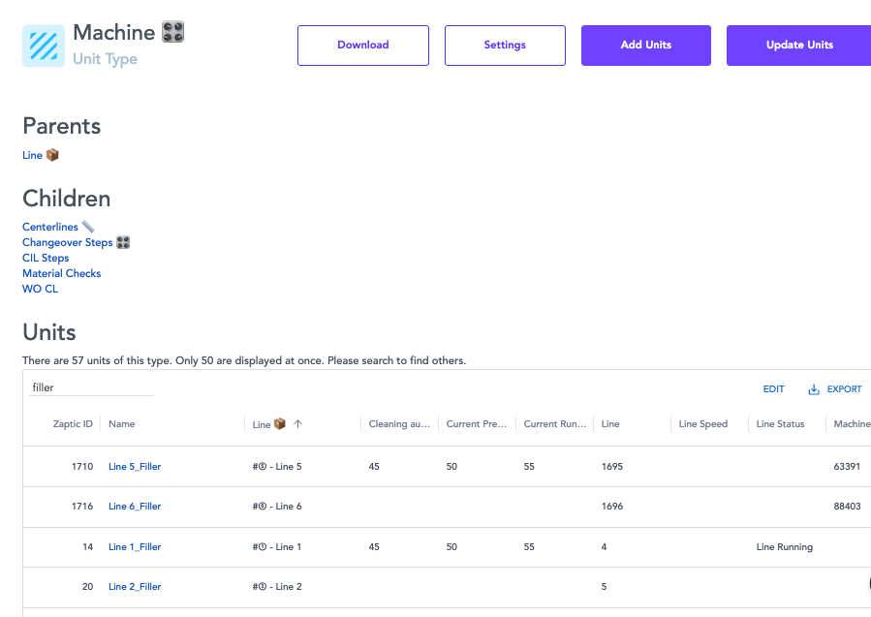Click the package box icon next to Line parent

point(52,155)
